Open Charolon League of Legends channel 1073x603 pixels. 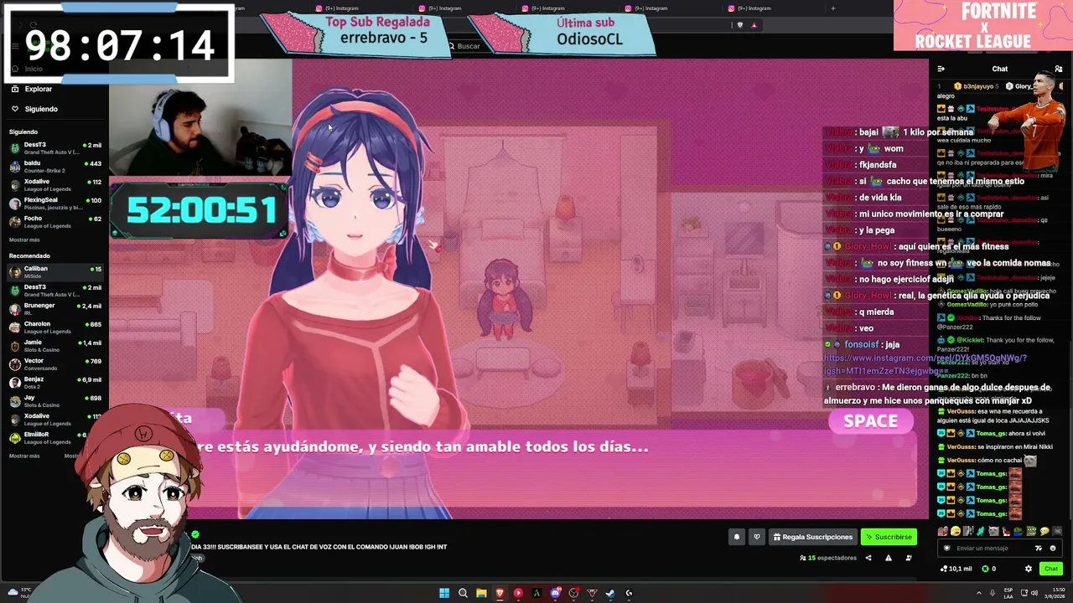click(x=54, y=327)
